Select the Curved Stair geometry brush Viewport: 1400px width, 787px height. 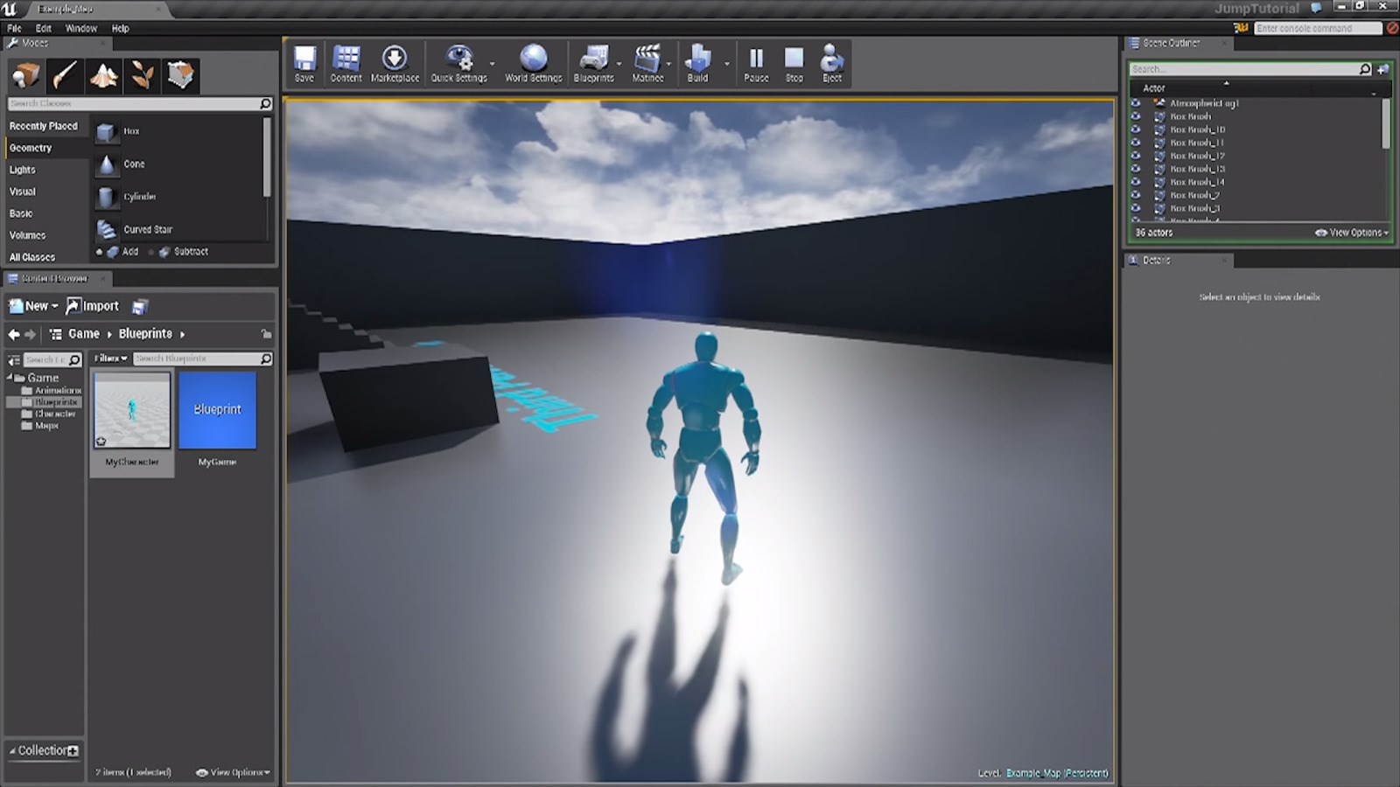click(x=178, y=229)
